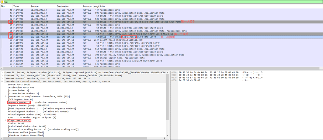Screen dimensions: 323x140
Task: Expand Internet Protocol Version 4 details
Action: click(x=2, y=78)
